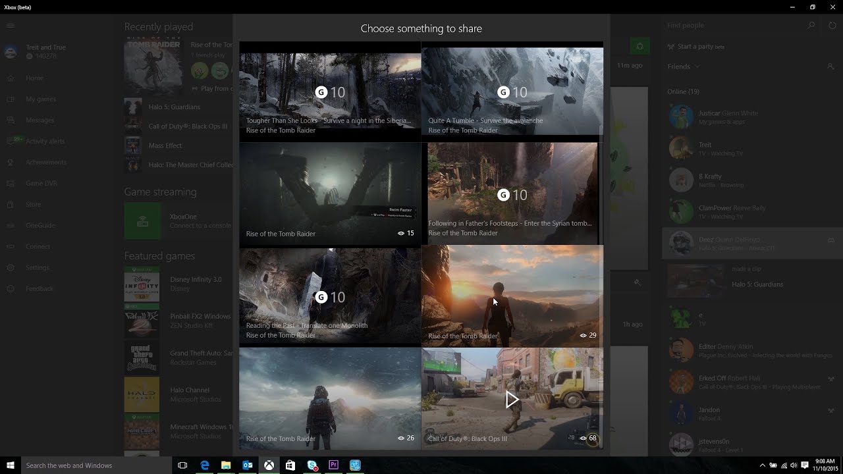Choose the Tomb Raider screenshot with 29 views
The width and height of the screenshot is (843, 474).
(512, 297)
